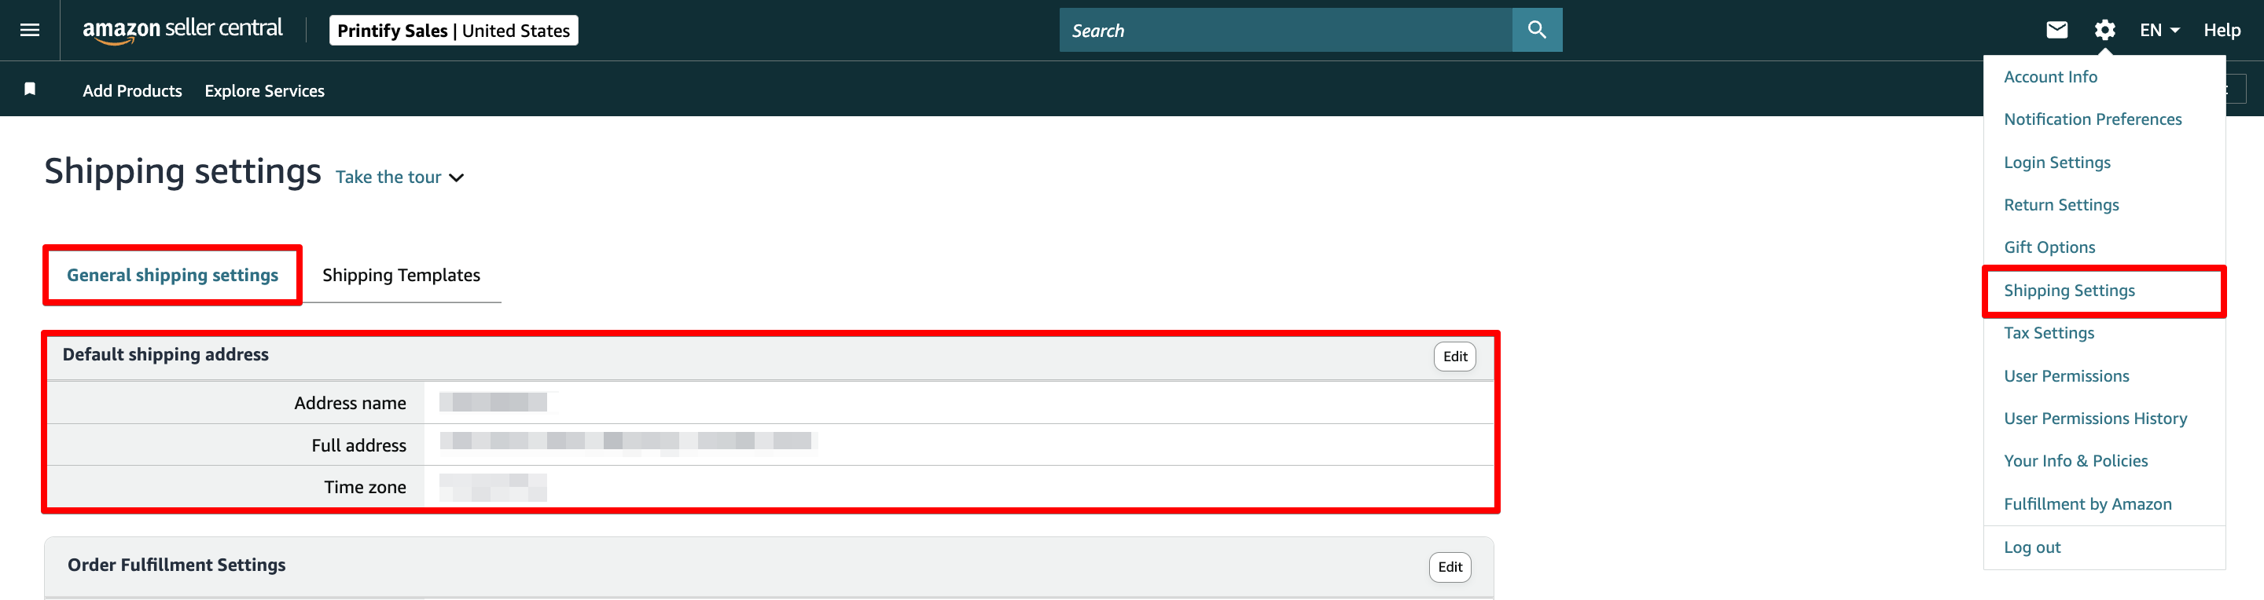2264x600 pixels.
Task: Choose Shipping Settings from the settings menu
Action: pos(2069,291)
